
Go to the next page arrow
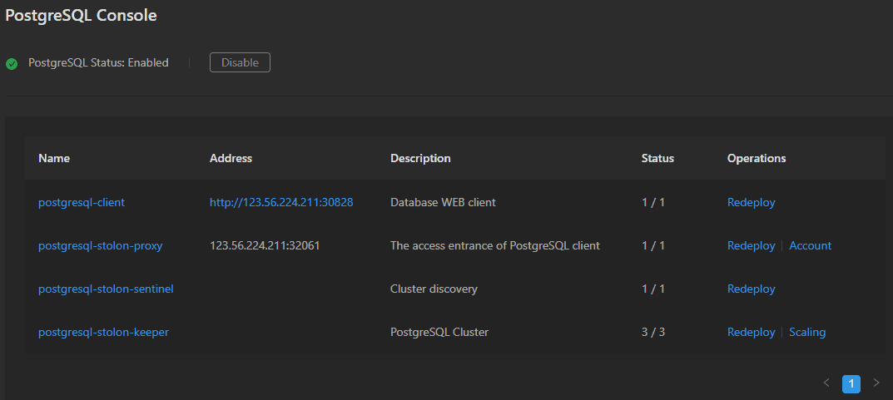tap(876, 383)
